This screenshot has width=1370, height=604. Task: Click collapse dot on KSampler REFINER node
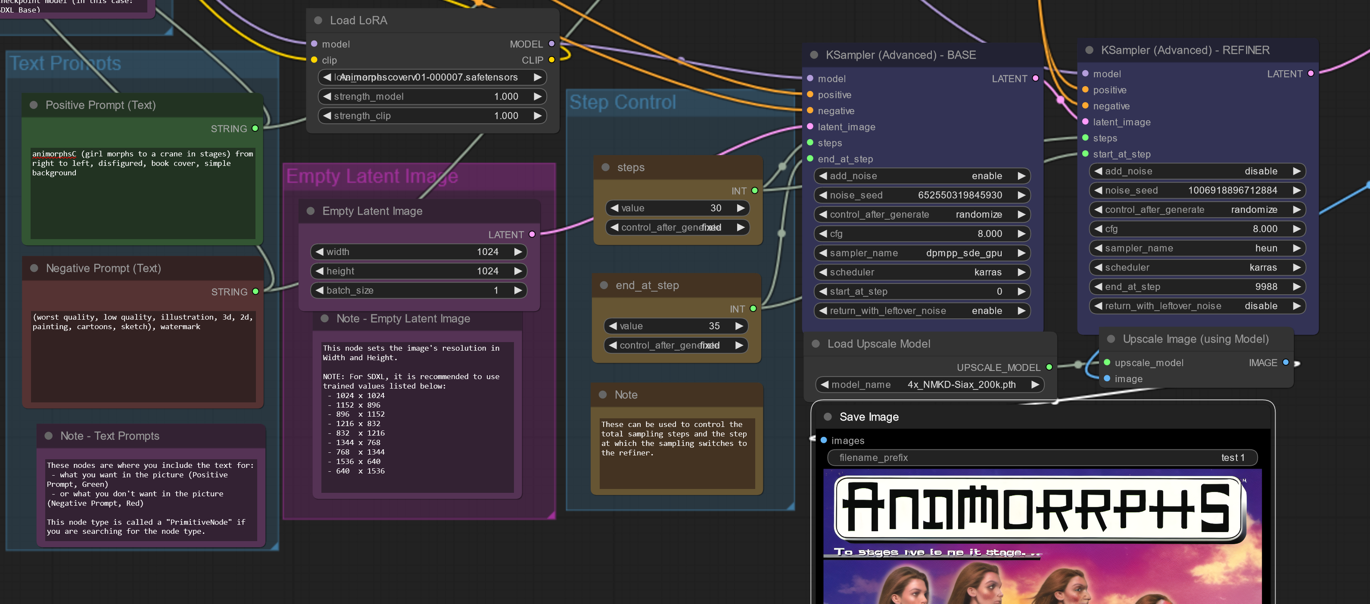pos(1089,50)
